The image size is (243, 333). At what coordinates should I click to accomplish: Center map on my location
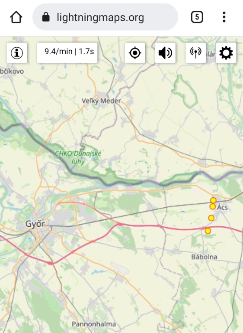click(135, 52)
